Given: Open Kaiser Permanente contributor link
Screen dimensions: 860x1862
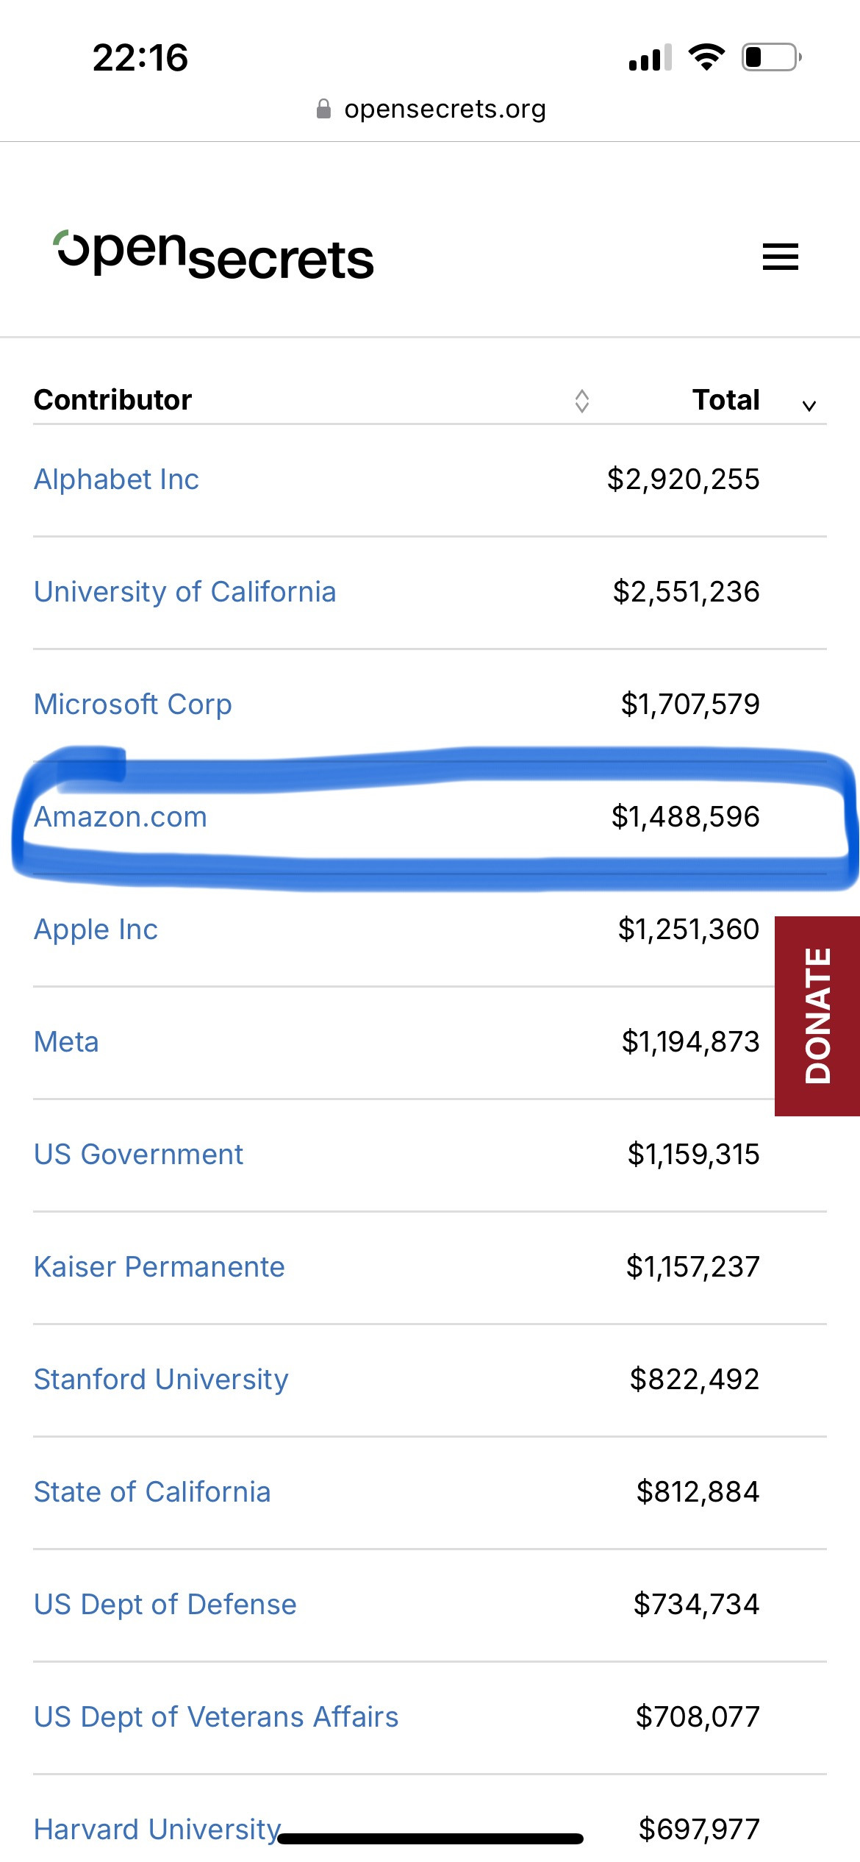Looking at the screenshot, I should pos(159,1267).
